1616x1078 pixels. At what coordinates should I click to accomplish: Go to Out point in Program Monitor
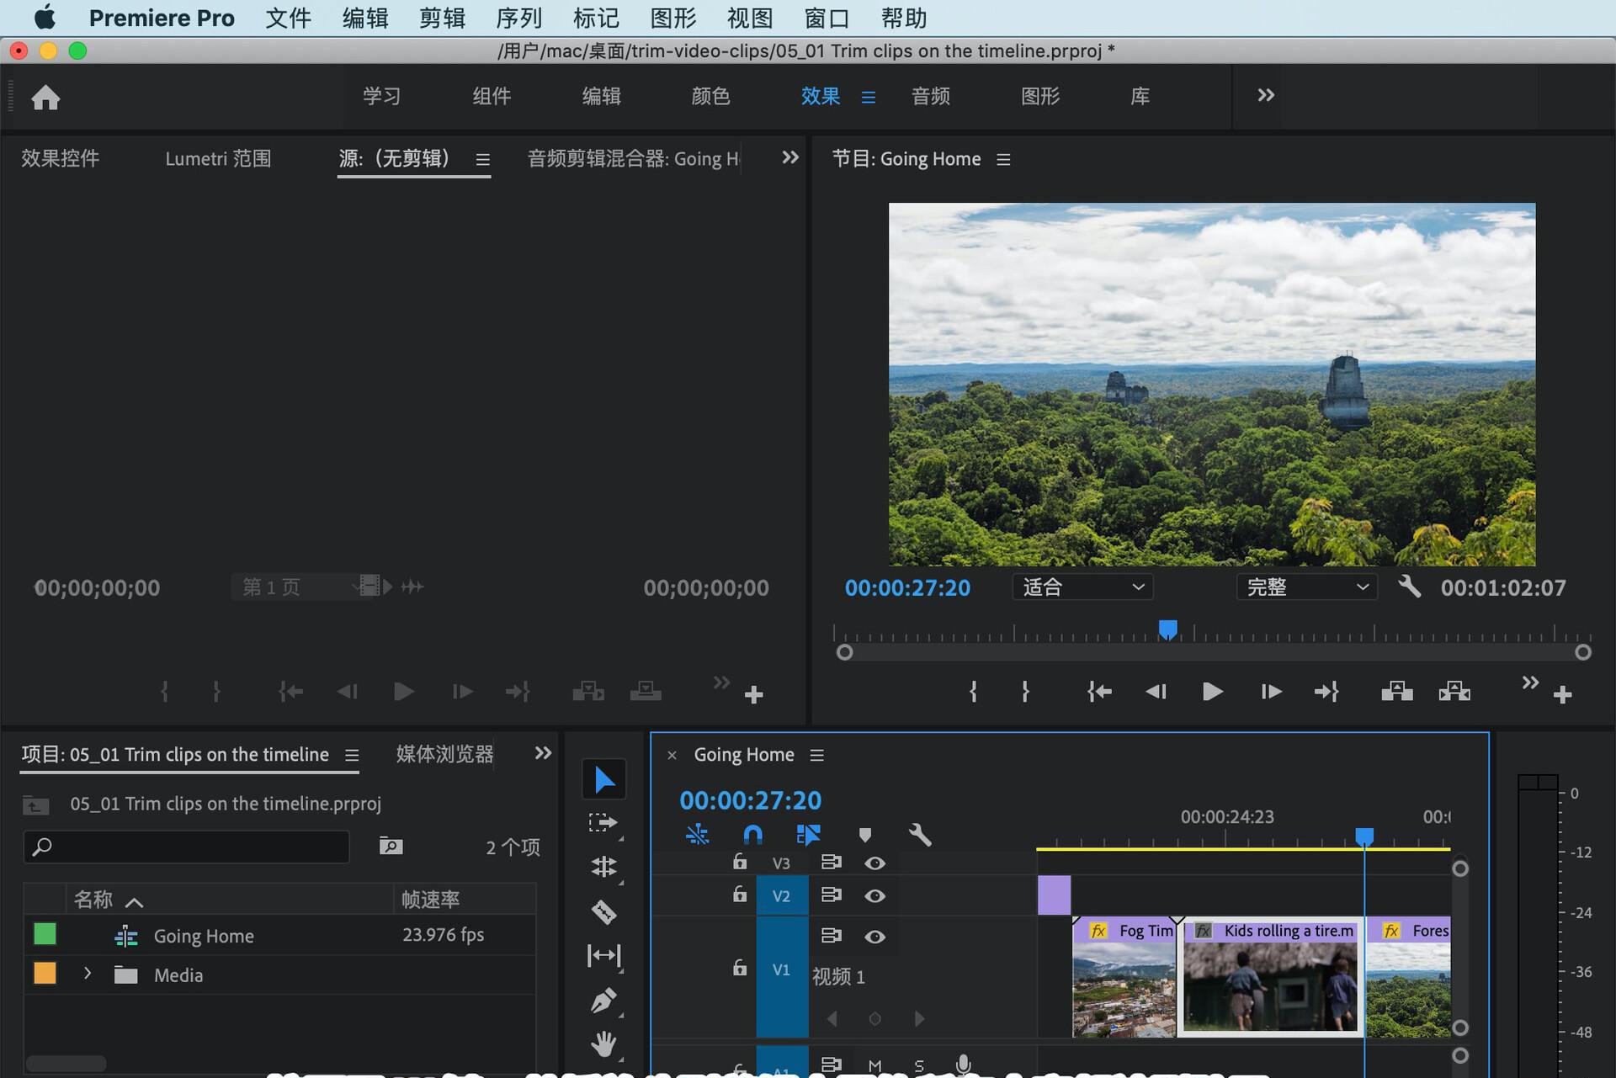tap(1326, 692)
